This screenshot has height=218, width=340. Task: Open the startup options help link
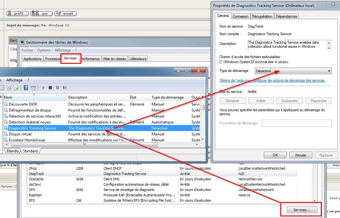click(272, 80)
